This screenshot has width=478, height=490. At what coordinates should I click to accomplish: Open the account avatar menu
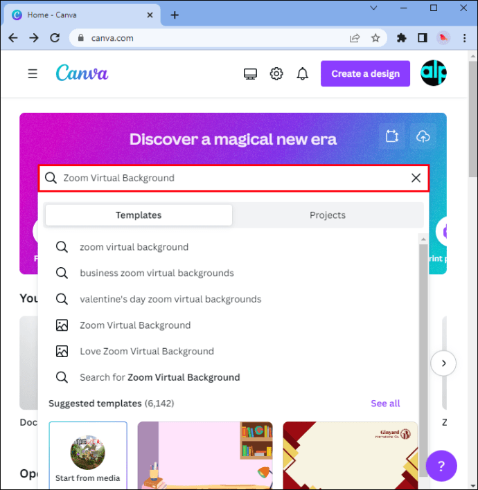click(433, 73)
